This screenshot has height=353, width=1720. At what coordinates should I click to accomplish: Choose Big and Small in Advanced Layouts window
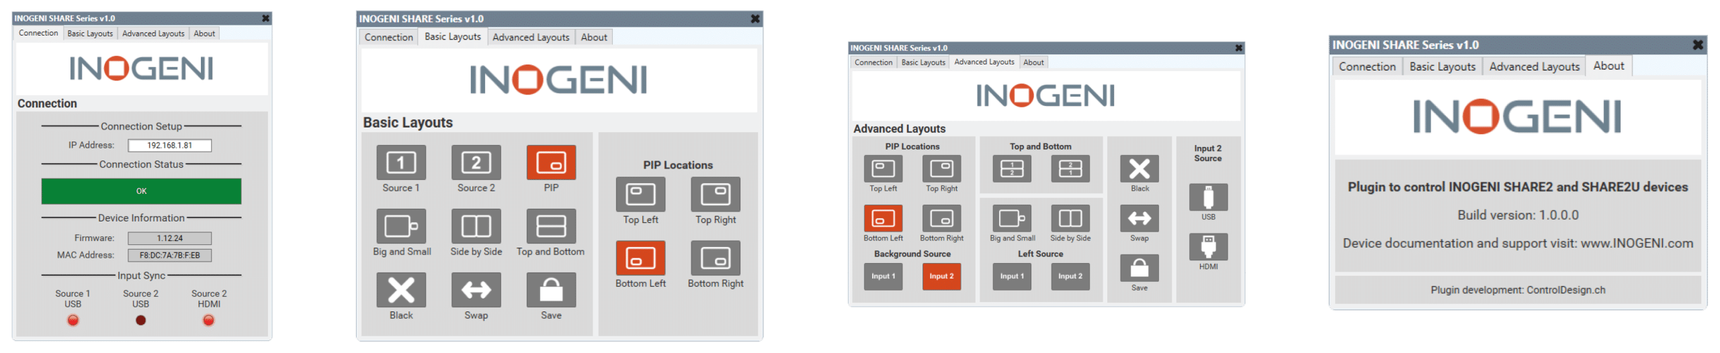pos(1012,218)
